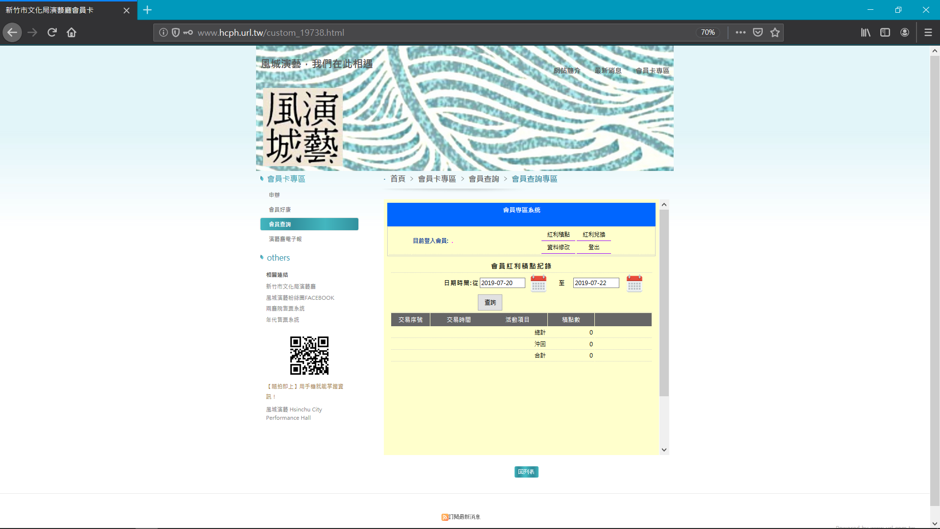Open the hamburger application menu

pyautogui.click(x=928, y=32)
